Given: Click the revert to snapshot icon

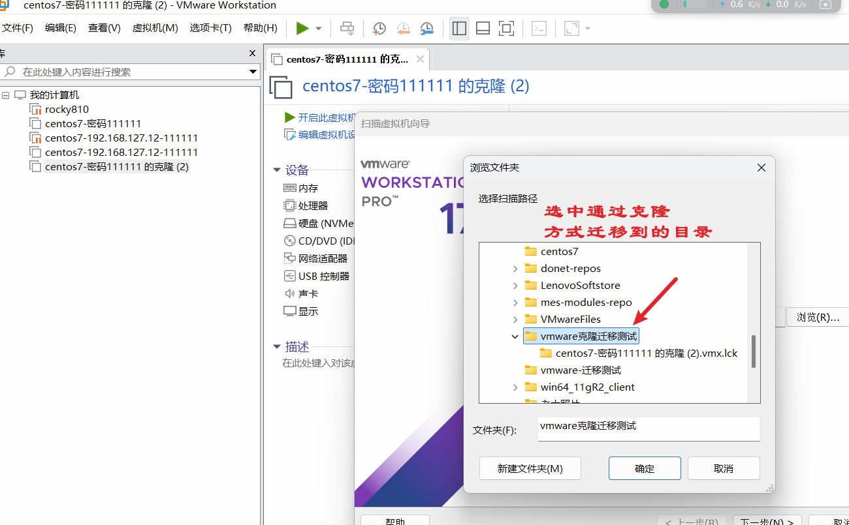Looking at the screenshot, I should click(x=403, y=28).
